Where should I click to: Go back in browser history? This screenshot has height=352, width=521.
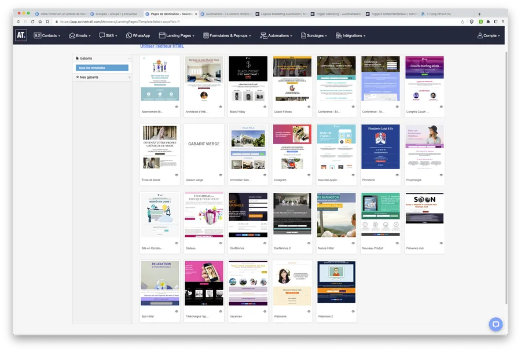(x=18, y=21)
